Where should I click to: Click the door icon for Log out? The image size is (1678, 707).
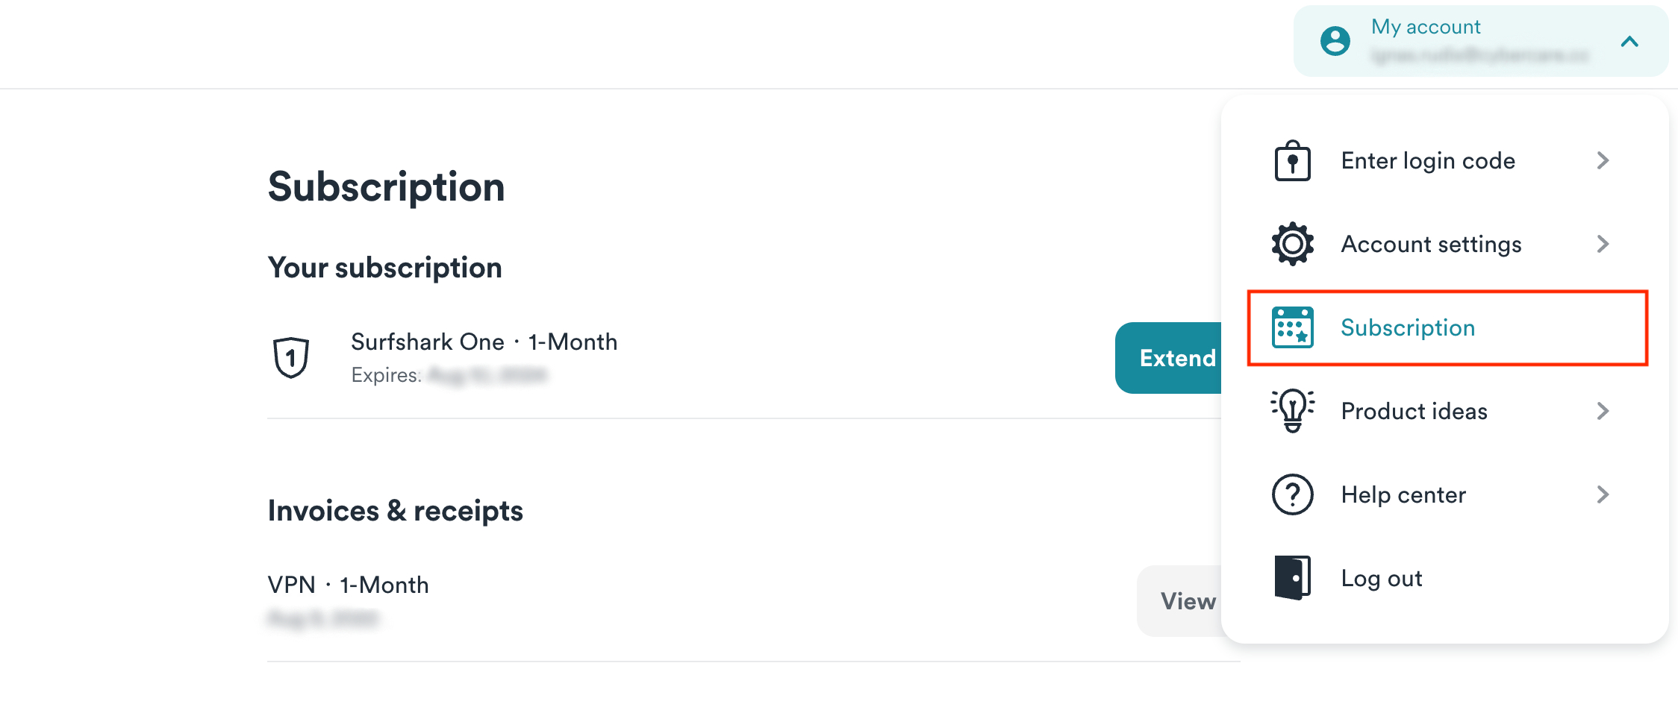coord(1292,577)
